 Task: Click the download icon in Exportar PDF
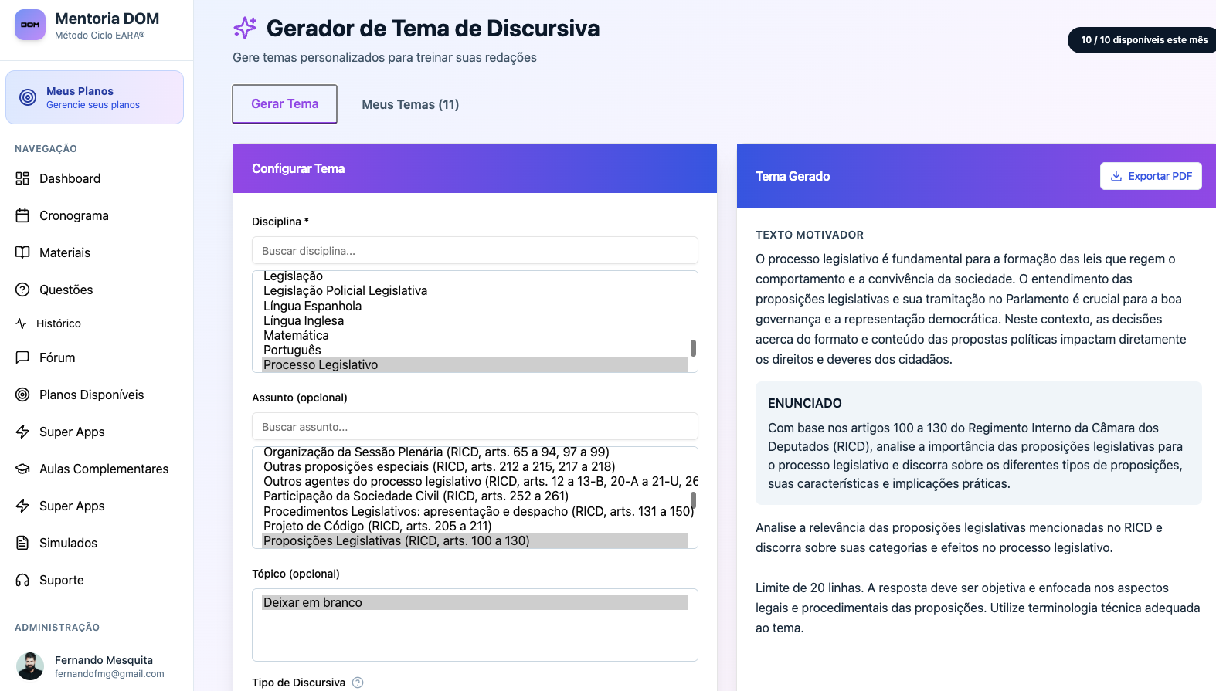1116,176
